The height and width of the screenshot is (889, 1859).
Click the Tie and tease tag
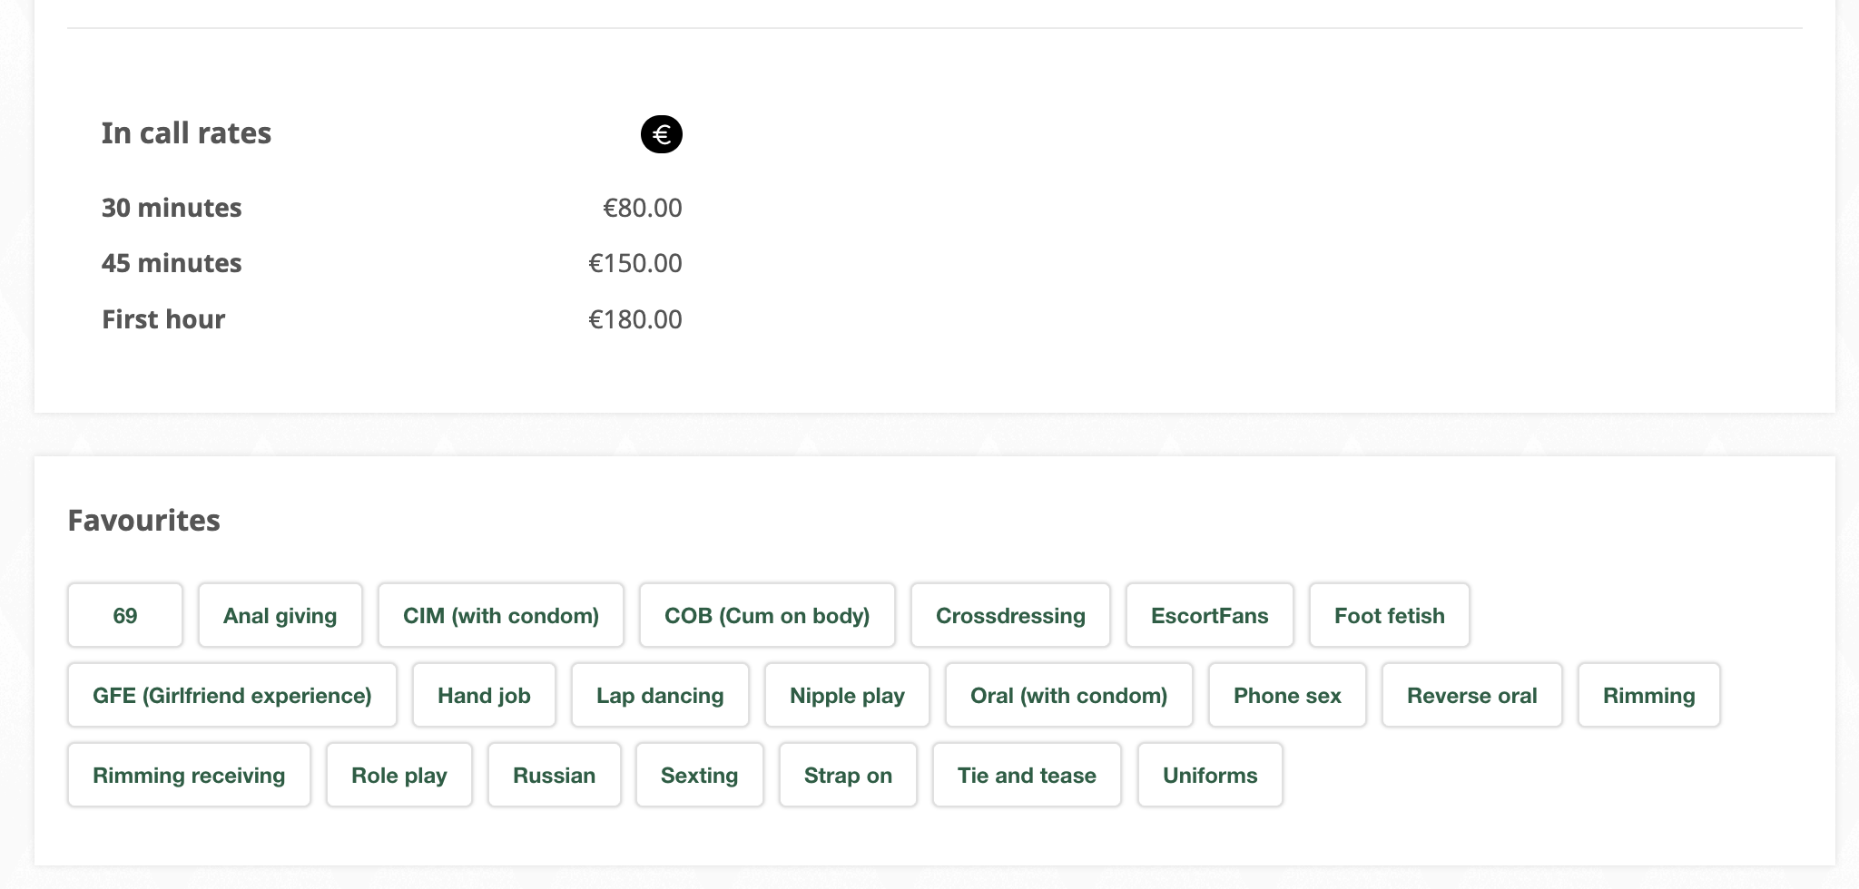point(1027,775)
